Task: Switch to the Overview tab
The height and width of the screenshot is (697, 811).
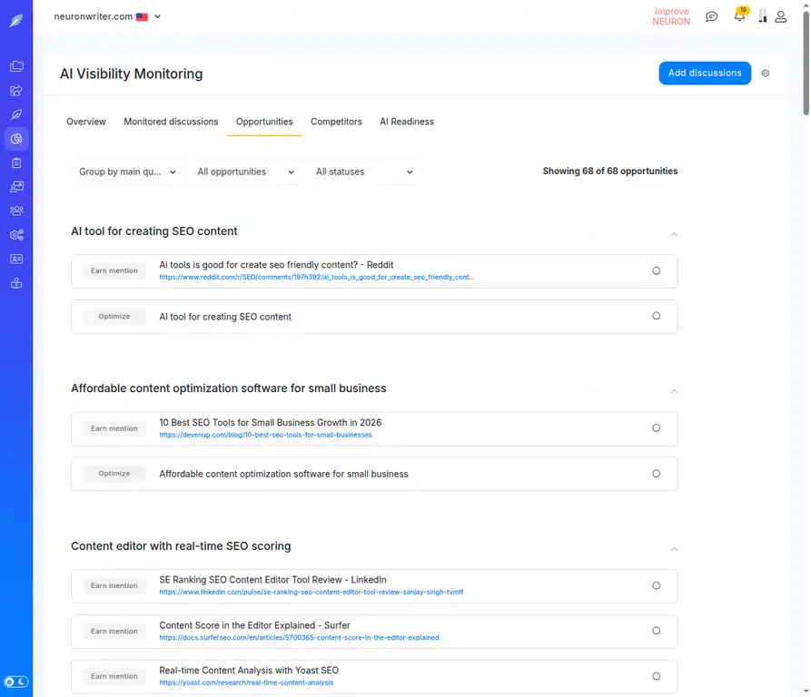Action: [86, 122]
